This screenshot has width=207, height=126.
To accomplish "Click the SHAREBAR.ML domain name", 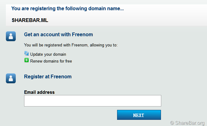I will coord(30,21).
